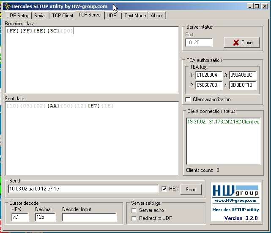Click the Version 3.2.8 text

(x=241, y=218)
